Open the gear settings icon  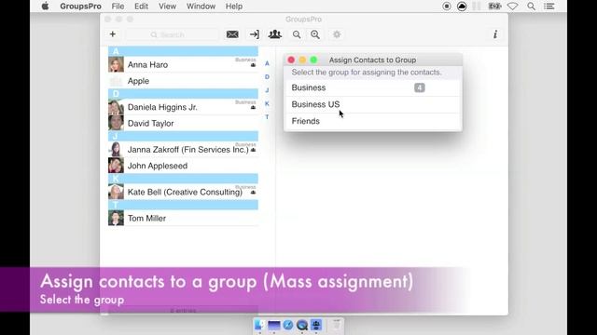click(337, 34)
